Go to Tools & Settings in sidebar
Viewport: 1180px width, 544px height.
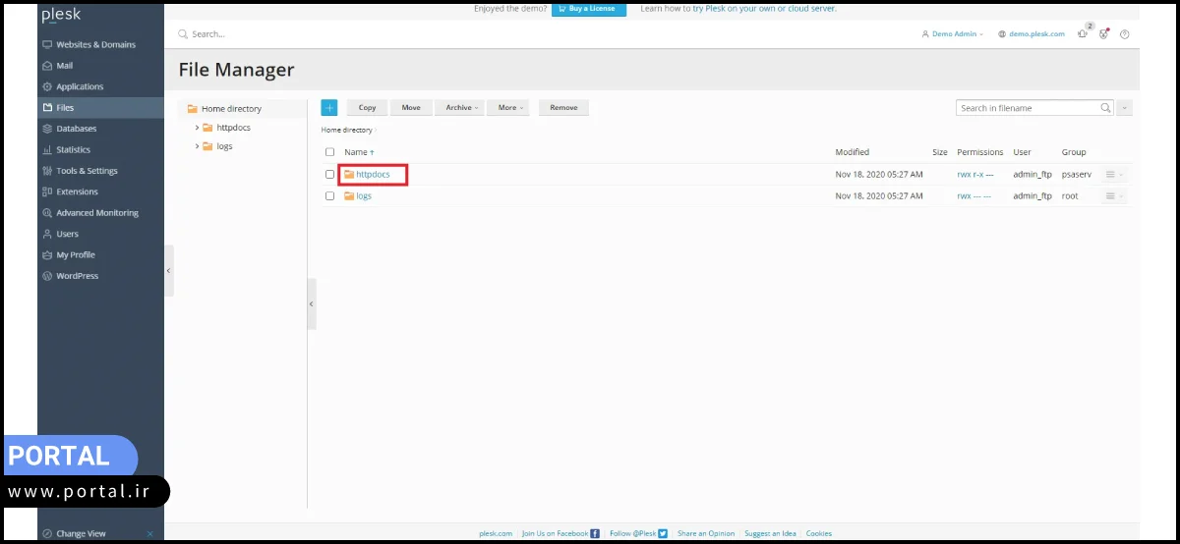[x=87, y=171]
